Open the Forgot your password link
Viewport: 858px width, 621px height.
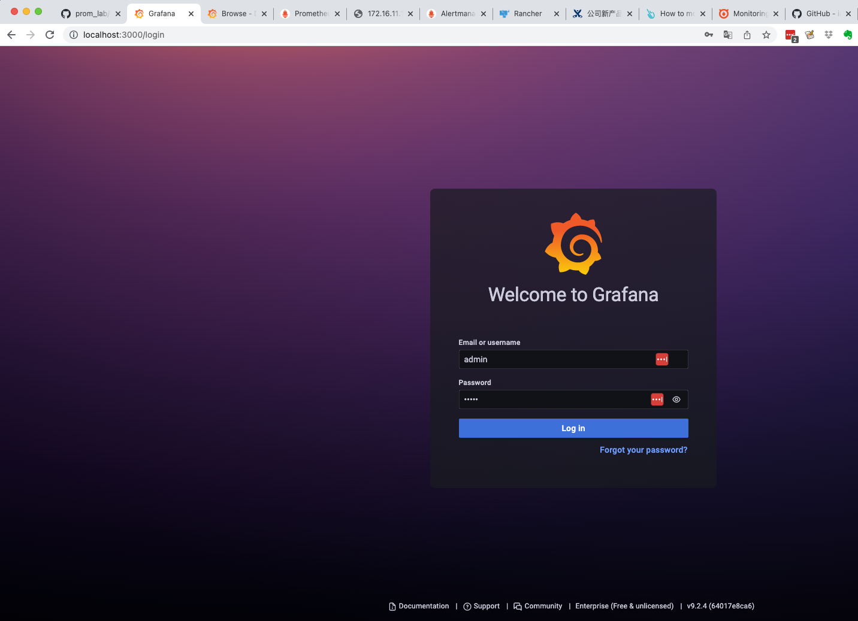(x=643, y=450)
